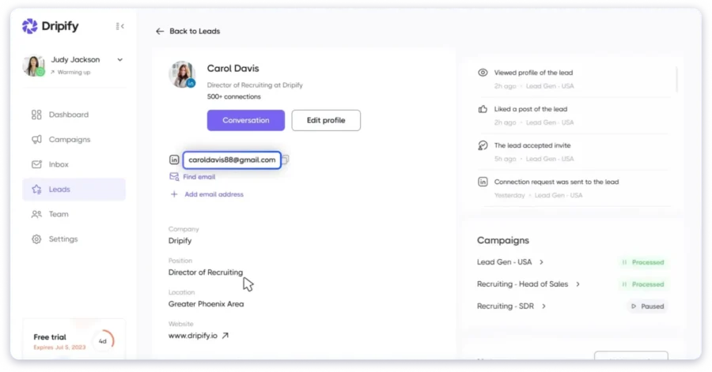Click the Director of Recruiting position text
This screenshot has height=372, width=712.
click(x=206, y=272)
